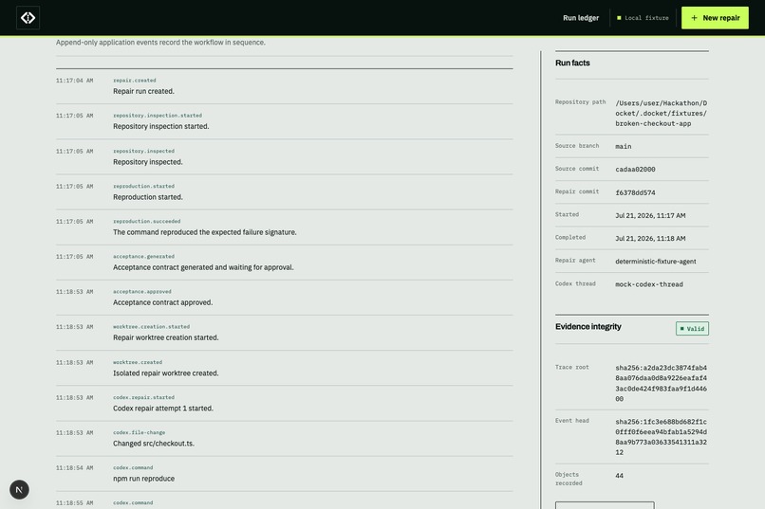Select deterministic-fixture-agent value
Viewport: 765px width, 509px height.
pyautogui.click(x=656, y=261)
